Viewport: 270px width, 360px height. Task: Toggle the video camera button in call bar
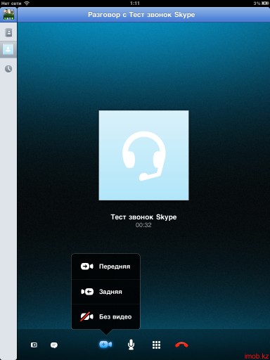pos(105,345)
